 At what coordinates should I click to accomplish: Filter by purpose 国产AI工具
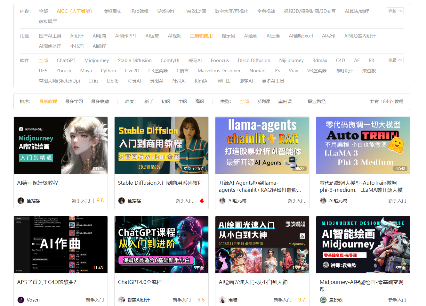pyautogui.click(x=50, y=36)
